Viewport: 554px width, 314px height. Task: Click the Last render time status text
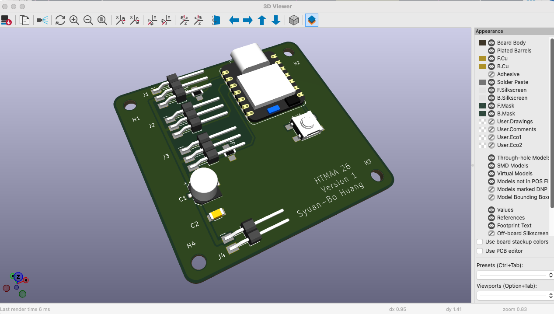[x=25, y=309]
